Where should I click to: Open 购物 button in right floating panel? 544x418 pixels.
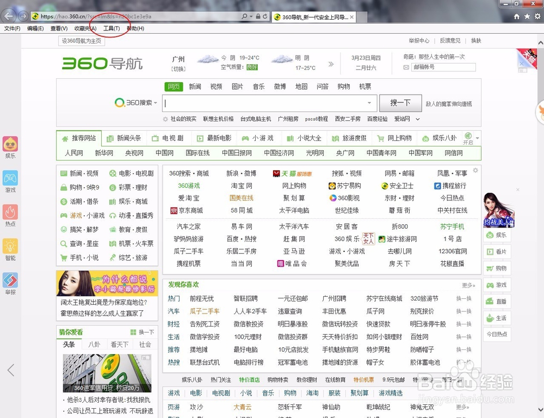(x=497, y=268)
